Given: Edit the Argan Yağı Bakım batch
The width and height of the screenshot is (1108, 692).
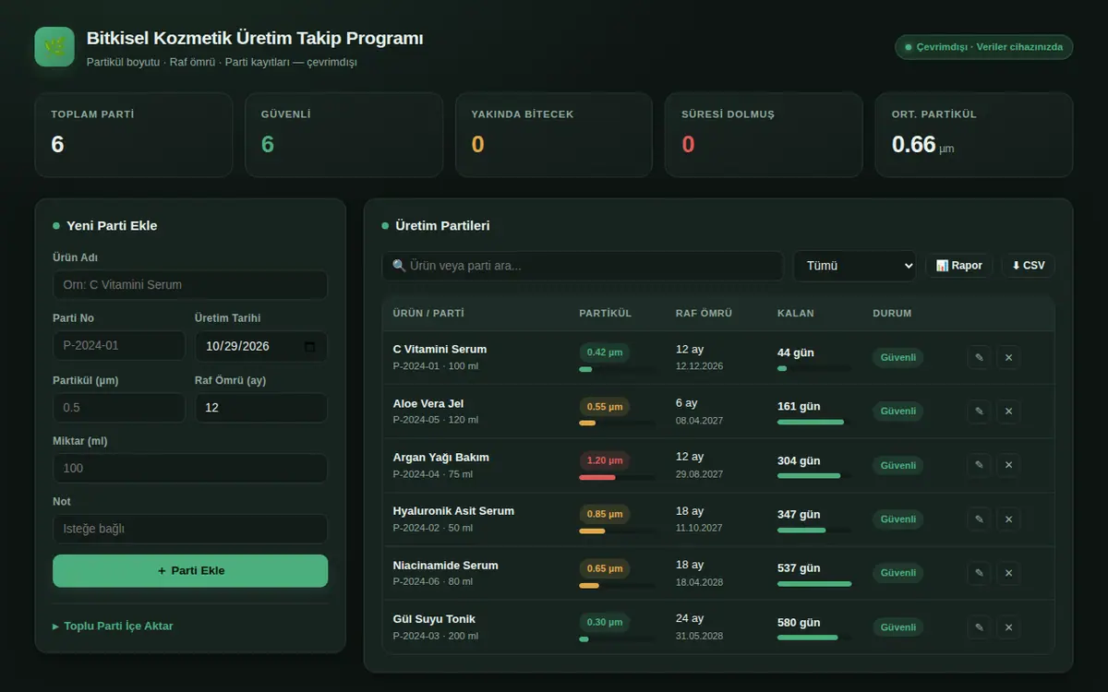Looking at the screenshot, I should point(980,465).
